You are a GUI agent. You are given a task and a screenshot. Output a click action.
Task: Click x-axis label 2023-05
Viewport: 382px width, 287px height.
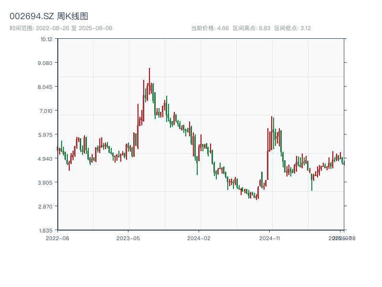click(128, 238)
